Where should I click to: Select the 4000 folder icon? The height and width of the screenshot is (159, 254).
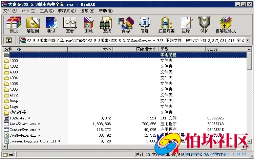click(x=6, y=61)
